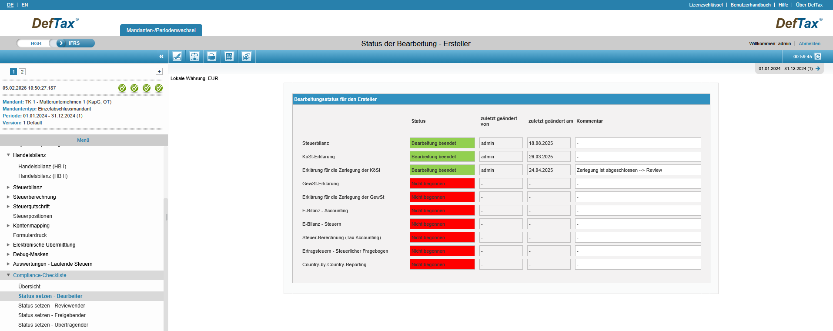The height and width of the screenshot is (331, 833).
Task: Expand the Kontenmapping tree node
Action: tap(8, 226)
